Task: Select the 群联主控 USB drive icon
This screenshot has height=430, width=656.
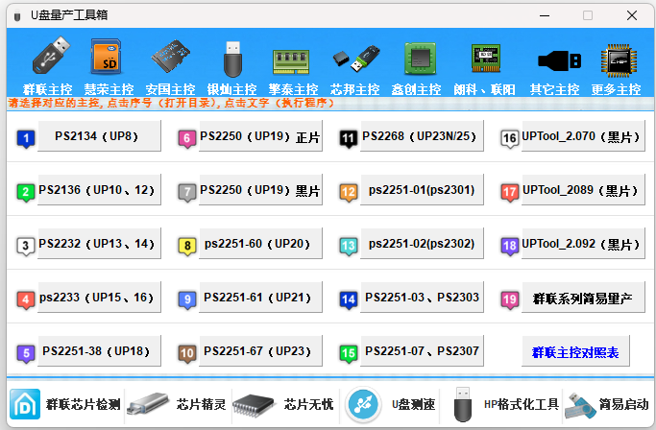Action: [x=51, y=56]
